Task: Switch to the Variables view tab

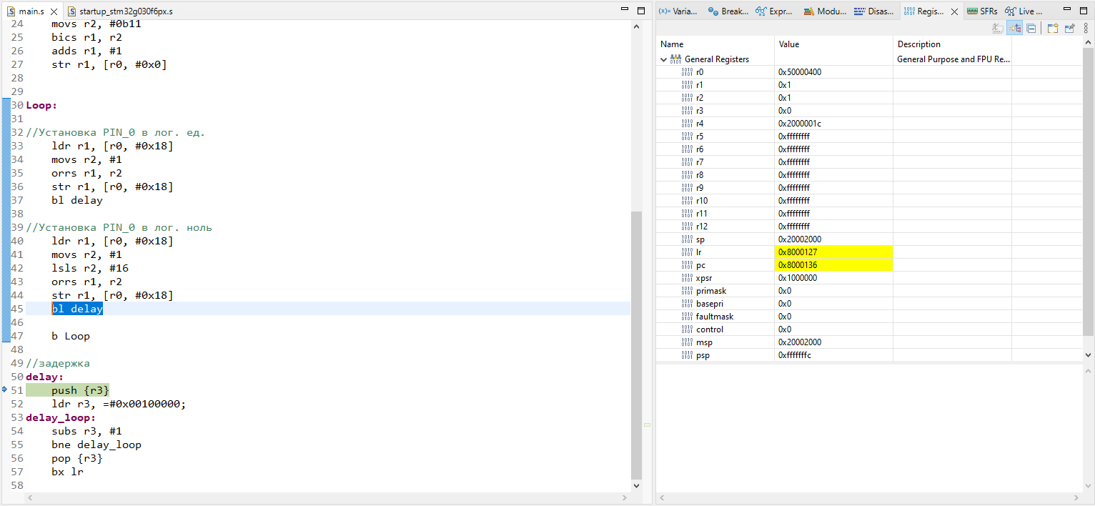Action: point(678,11)
